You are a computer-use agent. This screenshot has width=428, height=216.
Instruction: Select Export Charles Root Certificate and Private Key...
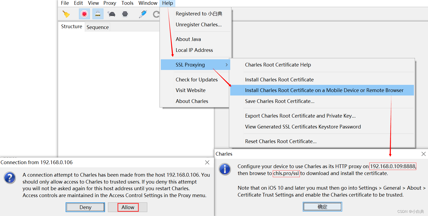point(322,116)
